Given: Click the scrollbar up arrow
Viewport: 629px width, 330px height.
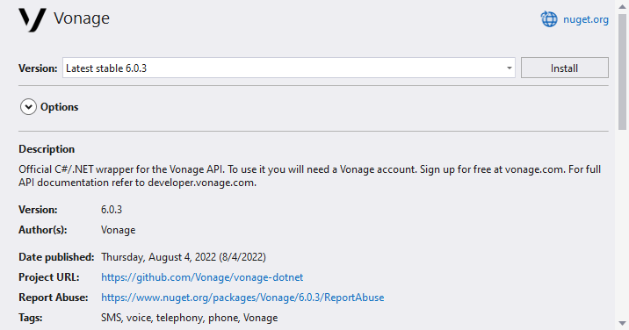Looking at the screenshot, I should pos(622,7).
